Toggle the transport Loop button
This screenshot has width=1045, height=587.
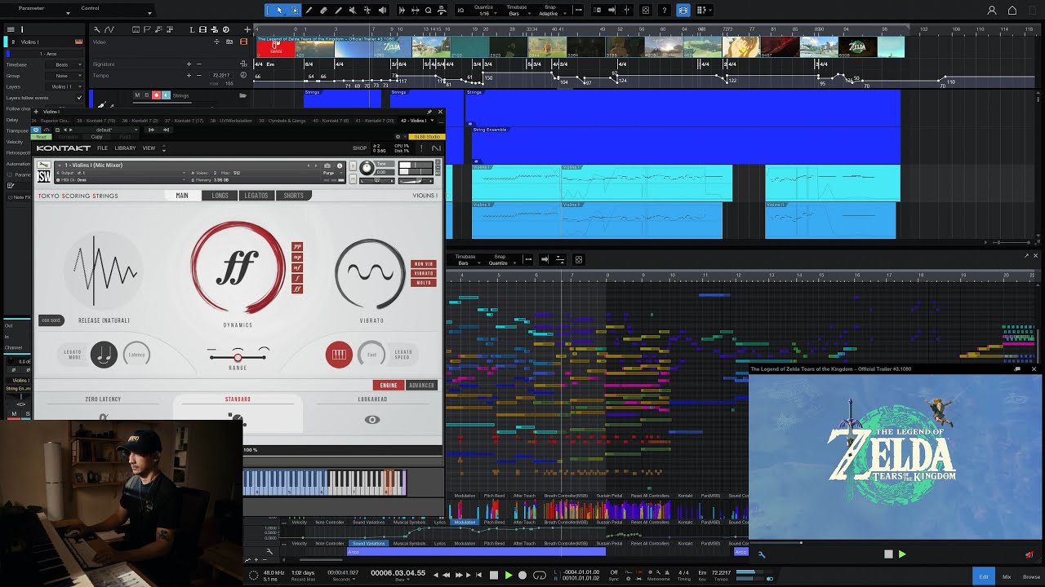click(539, 575)
